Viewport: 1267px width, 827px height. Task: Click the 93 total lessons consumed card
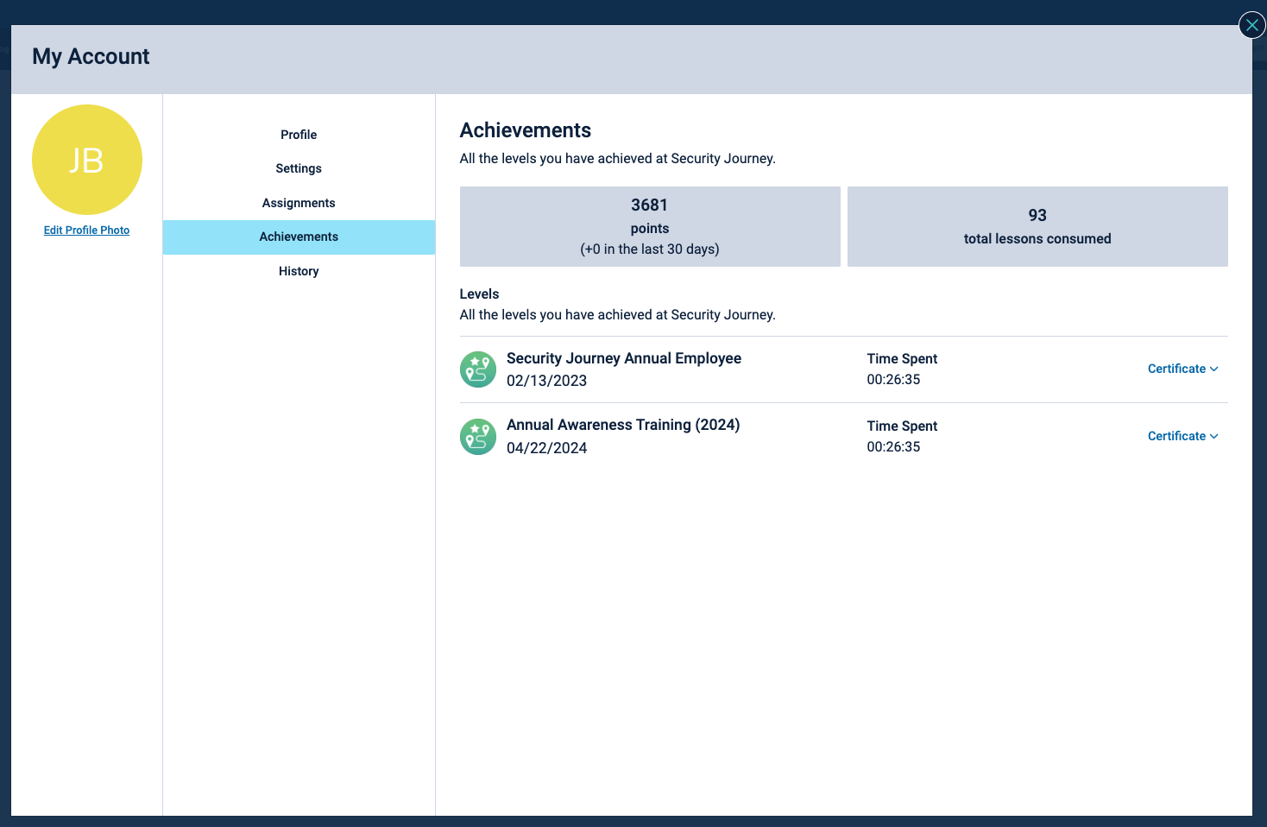coord(1037,226)
